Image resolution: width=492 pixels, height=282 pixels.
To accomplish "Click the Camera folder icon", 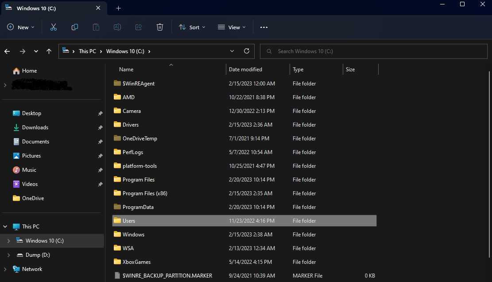I will (117, 111).
